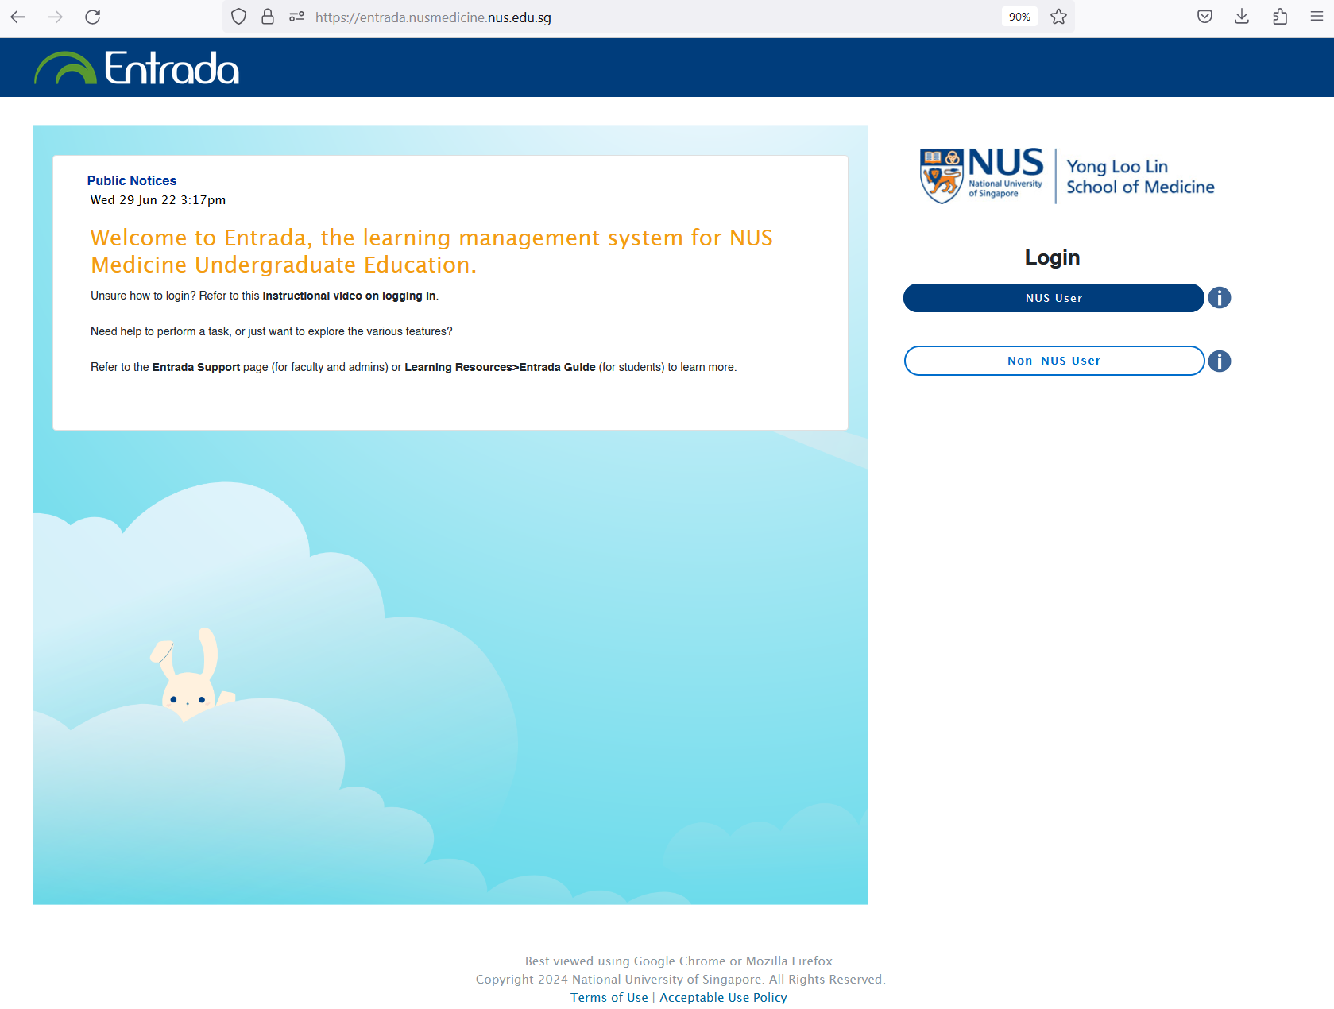
Task: Click the Welcome to Entrada headline text
Action: tap(431, 251)
